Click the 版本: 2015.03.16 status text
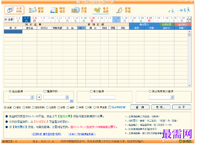Screen dimensions: 198x144 coord(43,141)
